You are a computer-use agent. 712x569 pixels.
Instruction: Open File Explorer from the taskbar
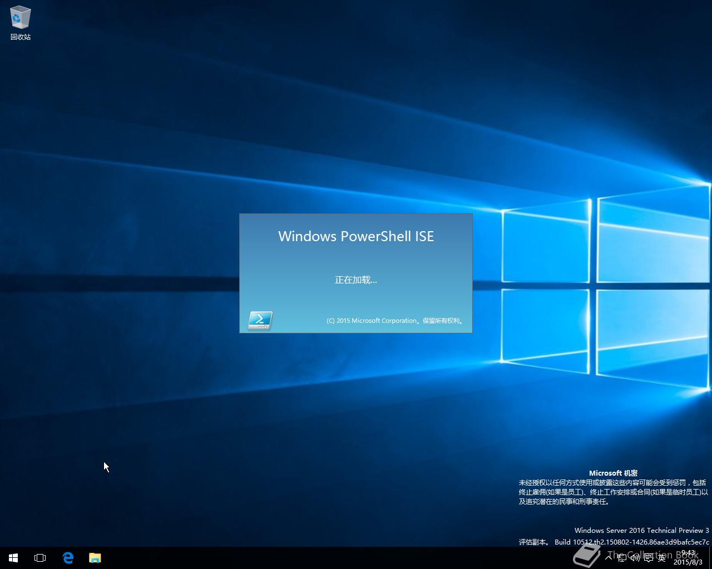tap(95, 558)
